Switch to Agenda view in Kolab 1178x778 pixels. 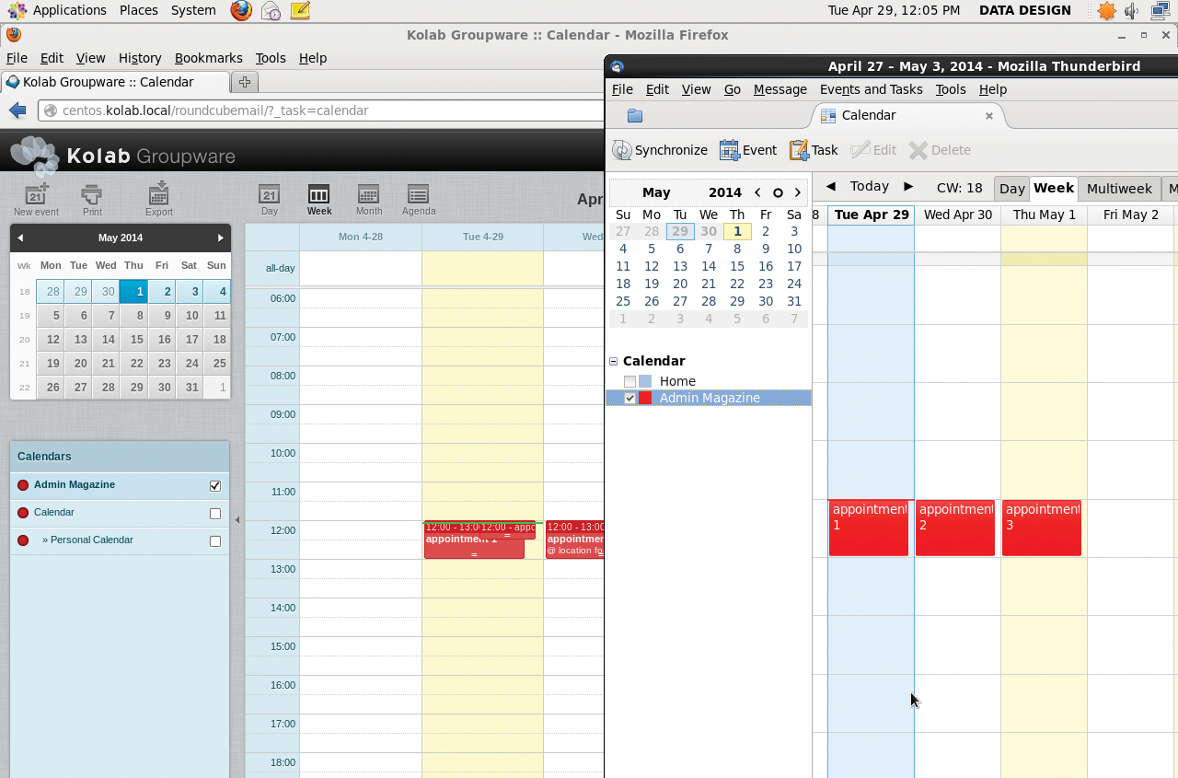[418, 198]
